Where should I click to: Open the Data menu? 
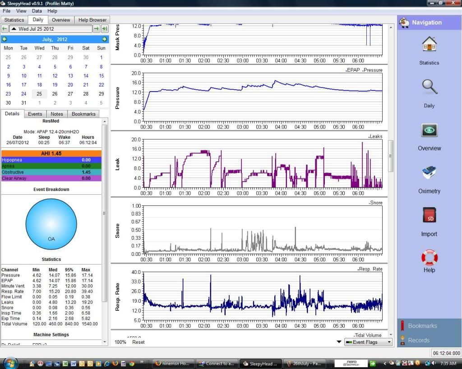(x=37, y=11)
